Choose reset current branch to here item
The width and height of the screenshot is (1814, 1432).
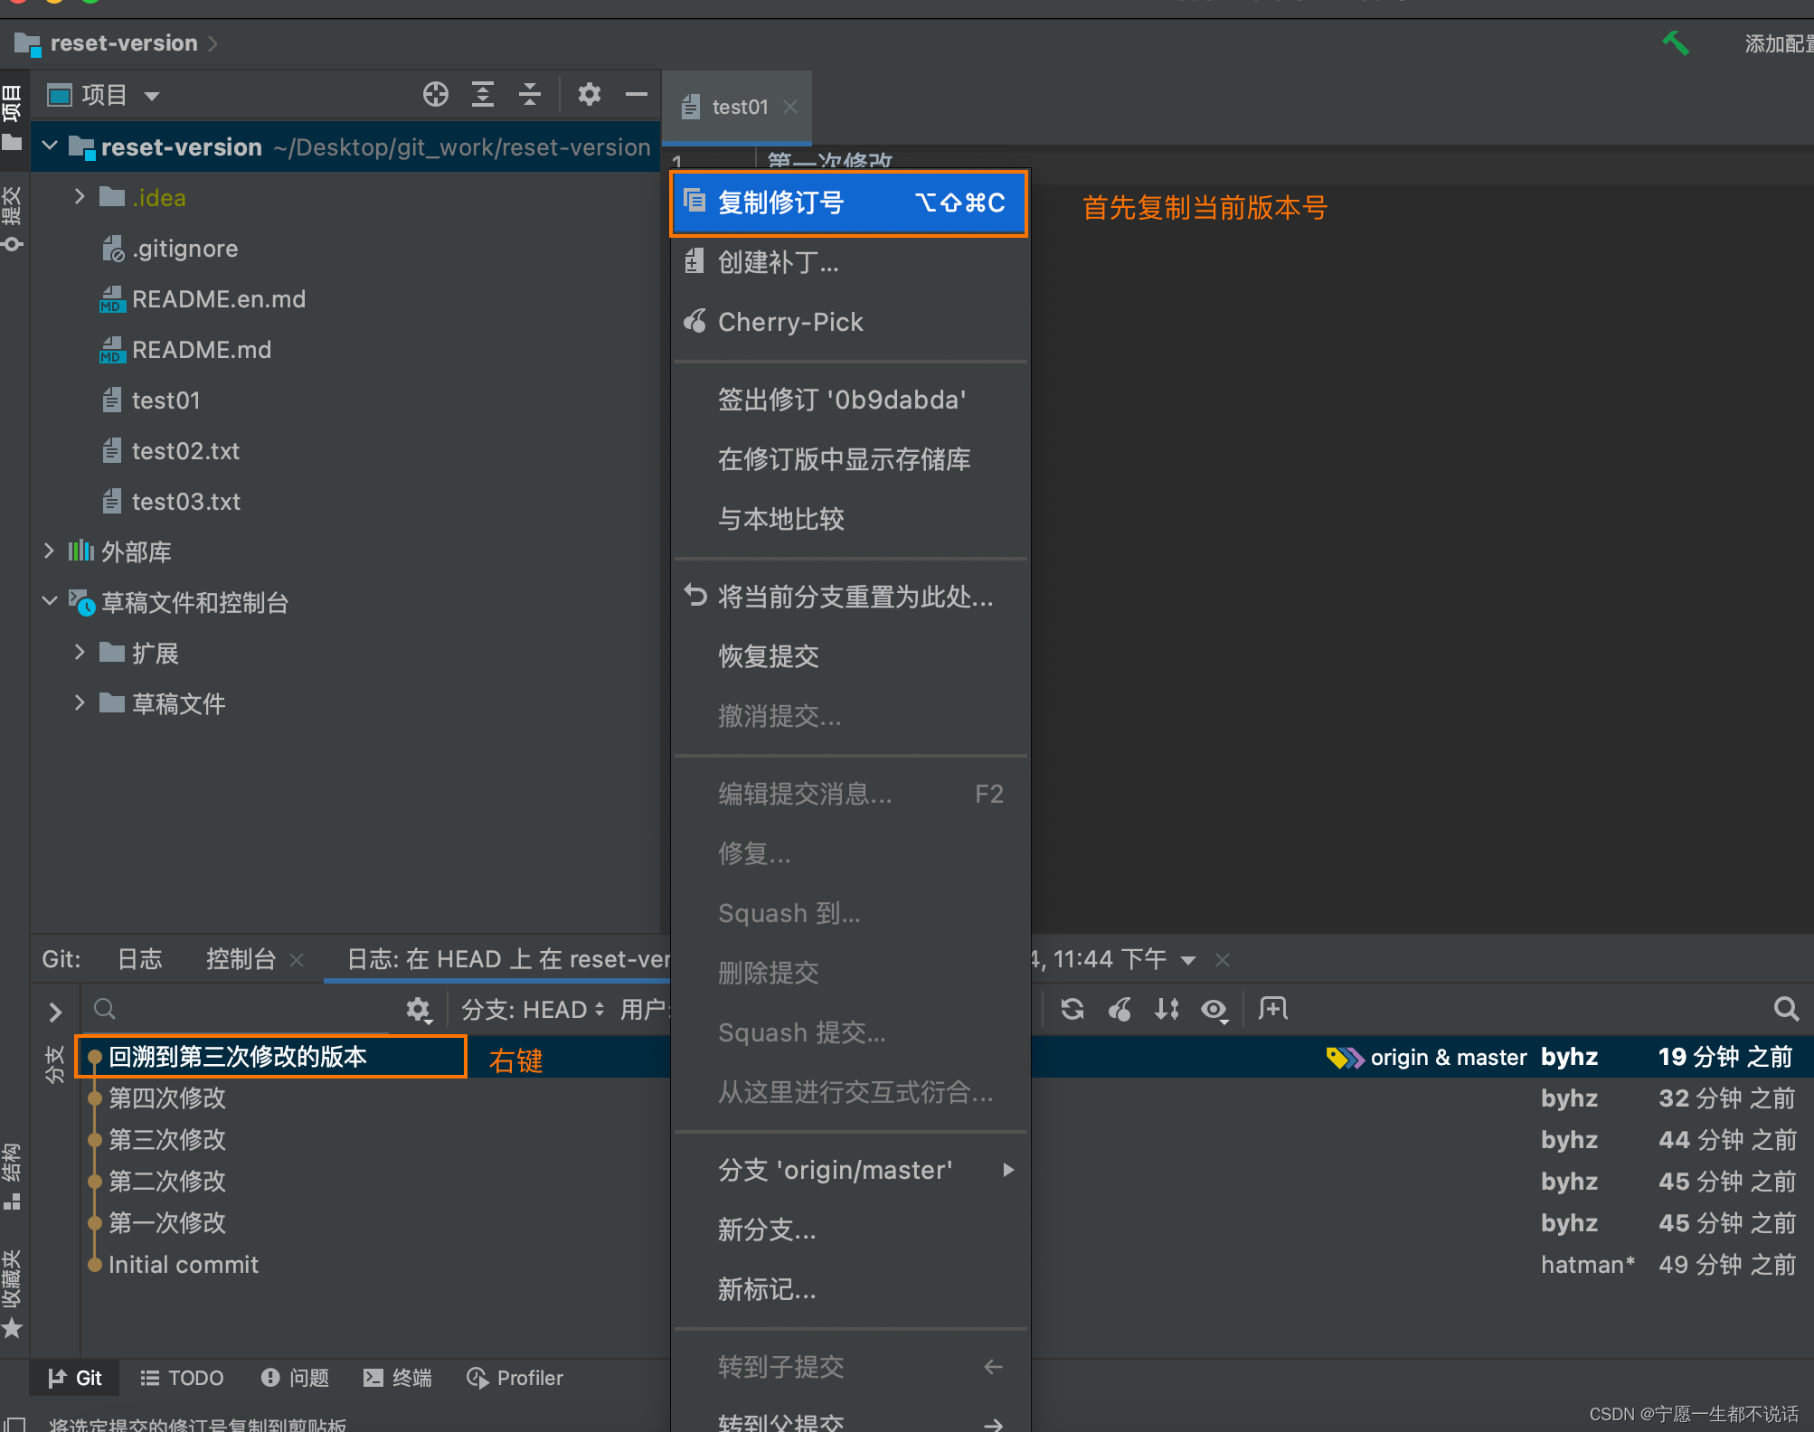pos(849,597)
